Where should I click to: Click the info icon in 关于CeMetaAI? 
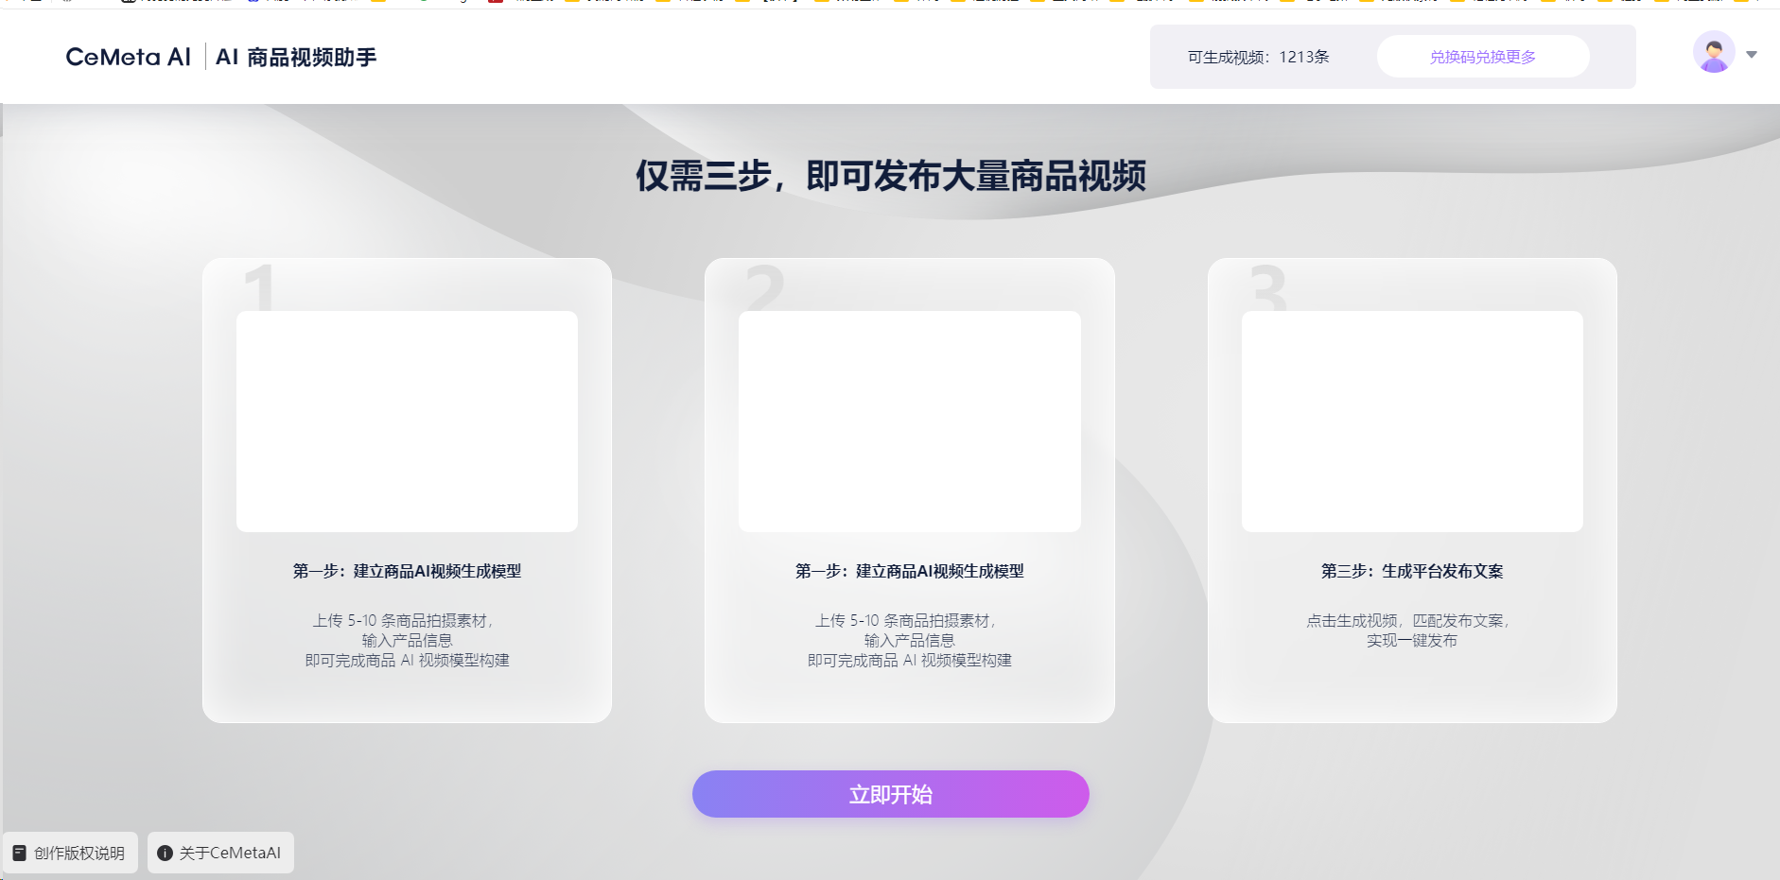click(x=165, y=853)
